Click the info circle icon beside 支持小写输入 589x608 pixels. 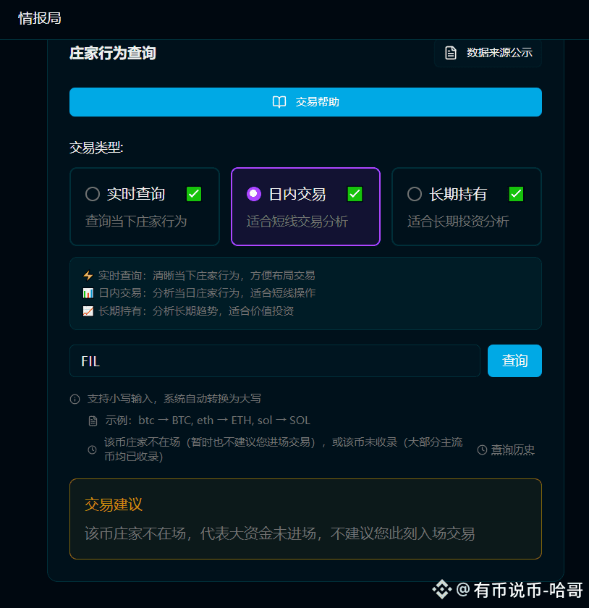click(x=75, y=399)
